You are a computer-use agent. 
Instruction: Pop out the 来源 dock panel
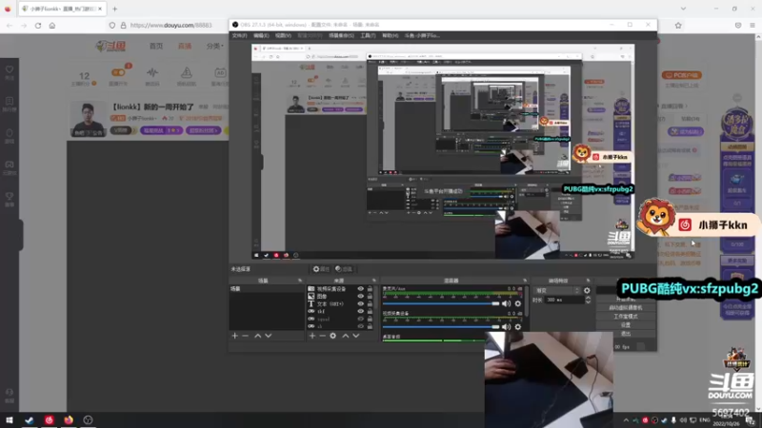374,281
